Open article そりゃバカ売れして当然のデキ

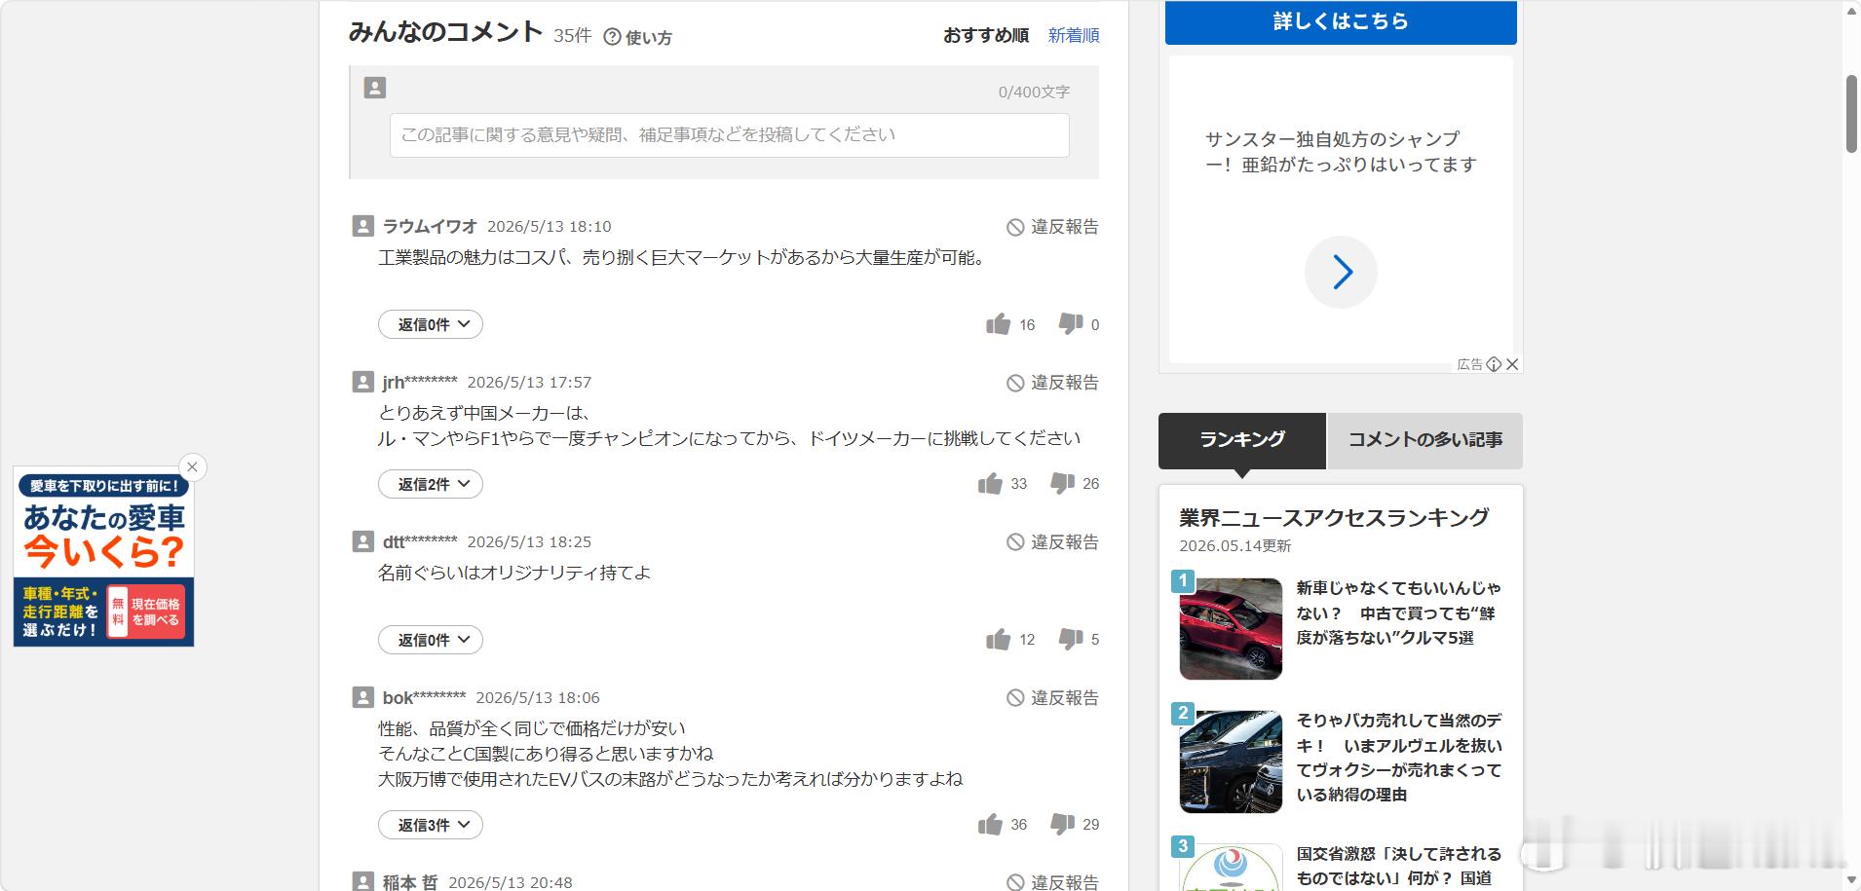(1399, 758)
